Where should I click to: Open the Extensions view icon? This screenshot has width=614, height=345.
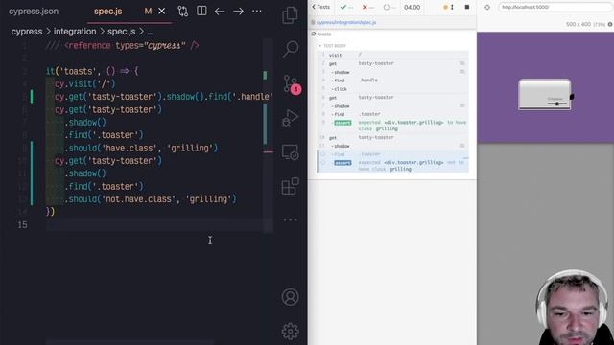[x=290, y=186]
